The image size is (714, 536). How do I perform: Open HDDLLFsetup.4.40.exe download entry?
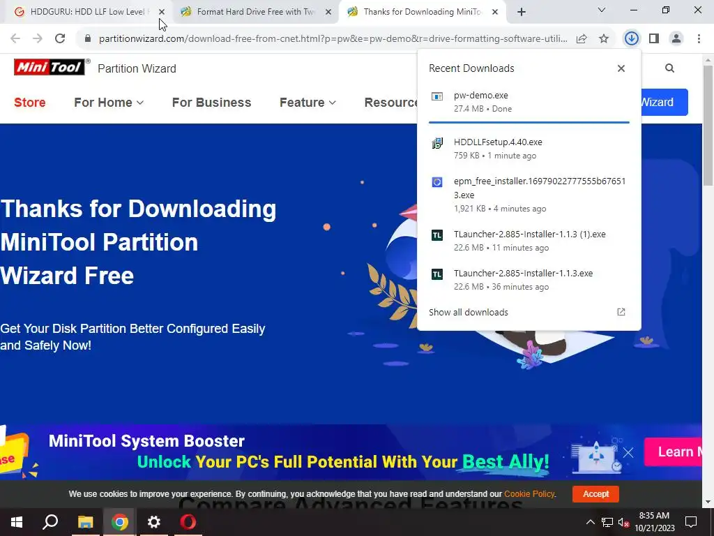[529, 149]
